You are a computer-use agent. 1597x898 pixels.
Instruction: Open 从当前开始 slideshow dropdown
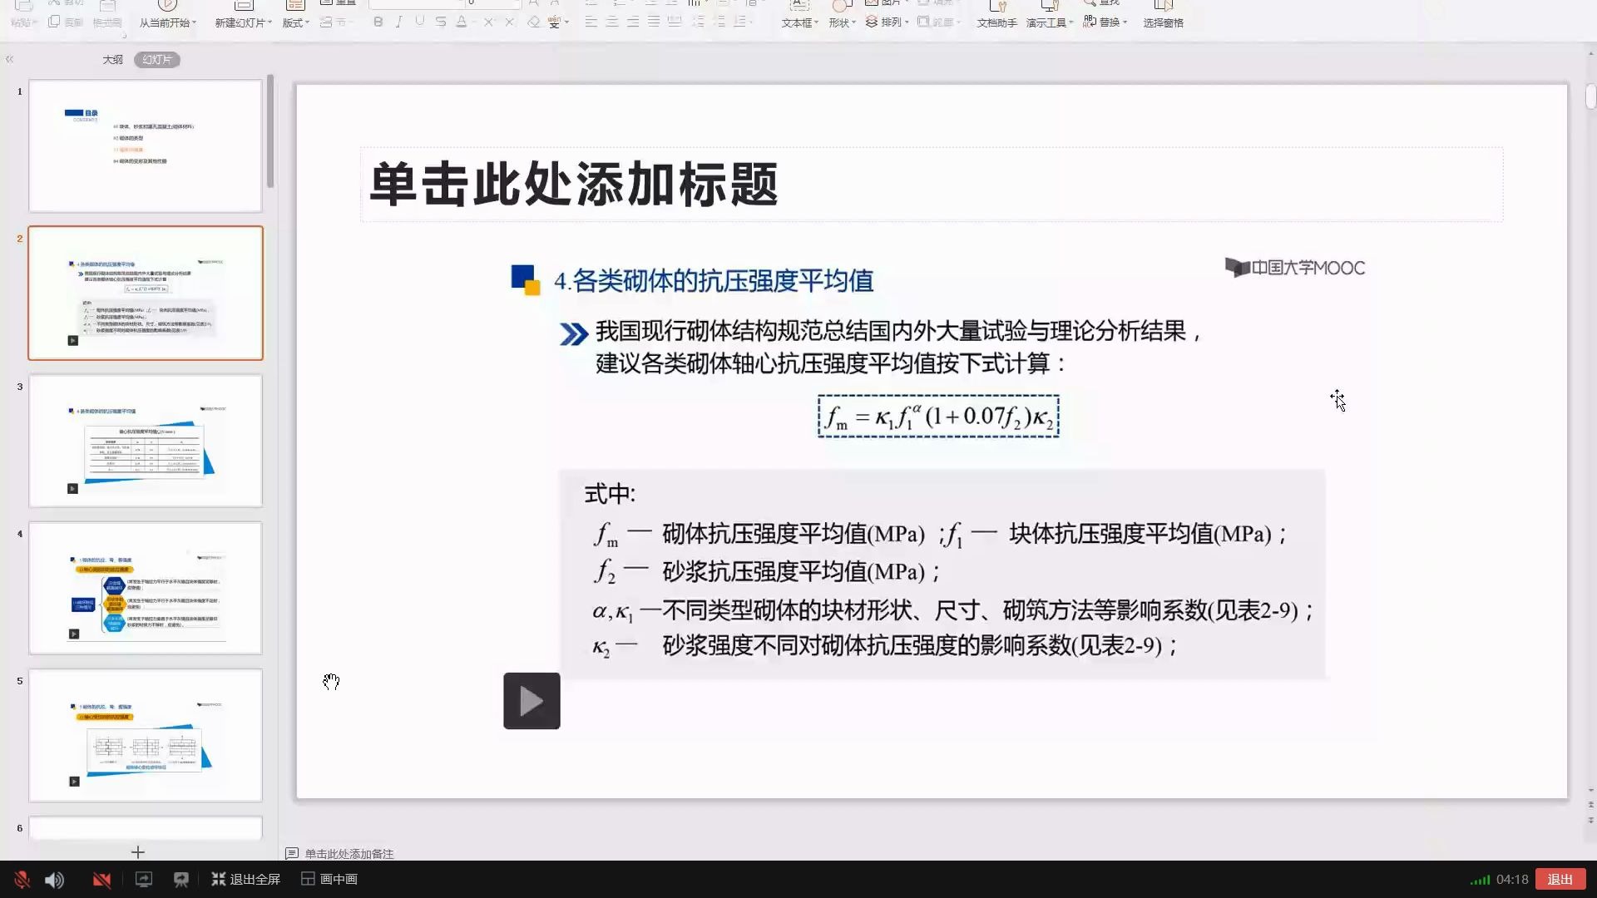tap(167, 22)
